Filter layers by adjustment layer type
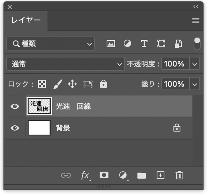The width and height of the screenshot is (207, 195). (128, 44)
